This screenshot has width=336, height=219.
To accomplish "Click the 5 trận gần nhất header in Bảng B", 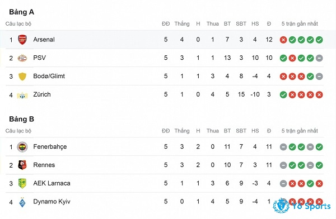I will tap(300, 131).
